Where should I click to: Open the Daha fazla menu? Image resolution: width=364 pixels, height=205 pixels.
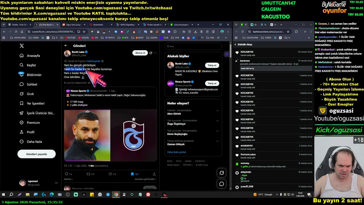tap(31, 142)
